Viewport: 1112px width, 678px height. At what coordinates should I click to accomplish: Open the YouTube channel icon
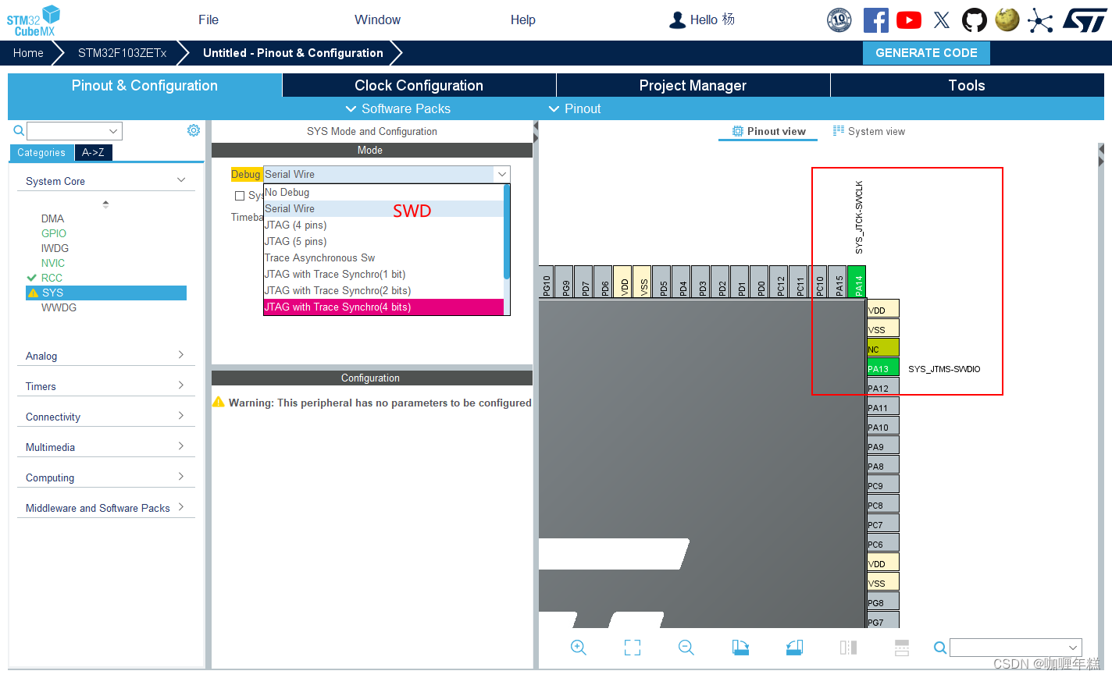[909, 20]
